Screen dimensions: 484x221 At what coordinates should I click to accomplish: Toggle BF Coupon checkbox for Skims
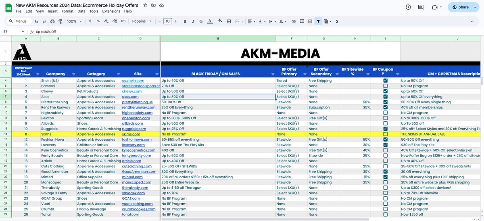[386, 134]
